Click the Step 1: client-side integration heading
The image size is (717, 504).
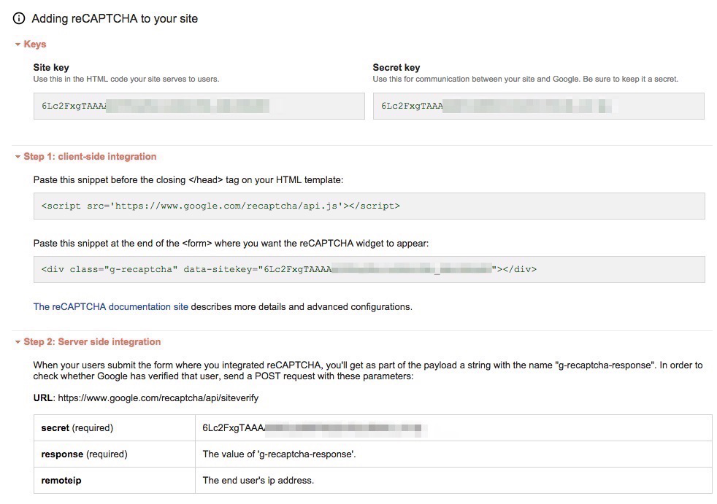(x=96, y=156)
